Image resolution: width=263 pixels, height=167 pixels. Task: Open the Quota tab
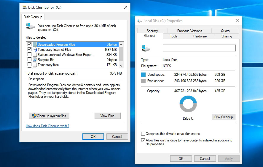click(x=225, y=31)
